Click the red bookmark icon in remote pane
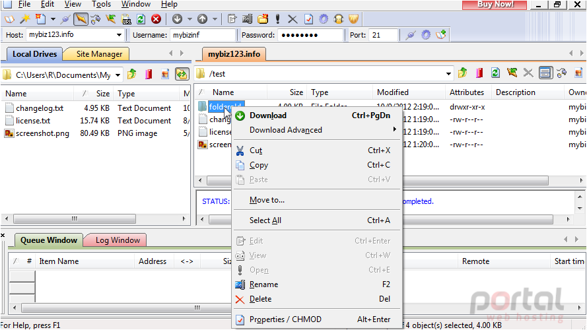 point(479,73)
